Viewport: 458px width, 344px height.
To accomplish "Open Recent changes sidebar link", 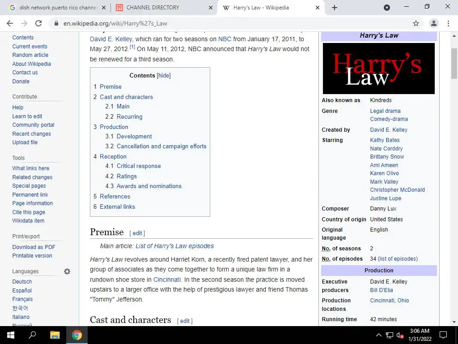I will [x=32, y=133].
